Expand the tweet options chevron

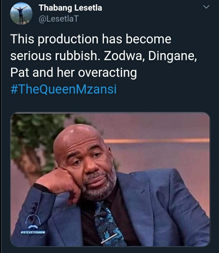pyautogui.click(x=206, y=7)
